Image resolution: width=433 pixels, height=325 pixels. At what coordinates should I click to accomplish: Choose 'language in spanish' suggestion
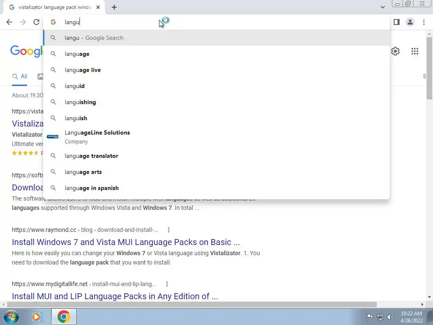[x=216, y=188]
